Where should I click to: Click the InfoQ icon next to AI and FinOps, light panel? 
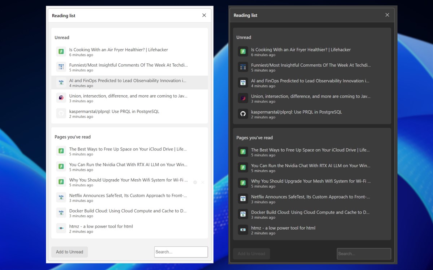61,82
